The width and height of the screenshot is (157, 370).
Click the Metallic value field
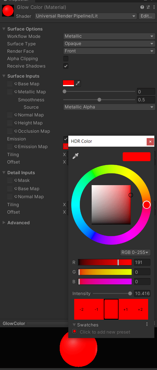pyautogui.click(x=146, y=92)
